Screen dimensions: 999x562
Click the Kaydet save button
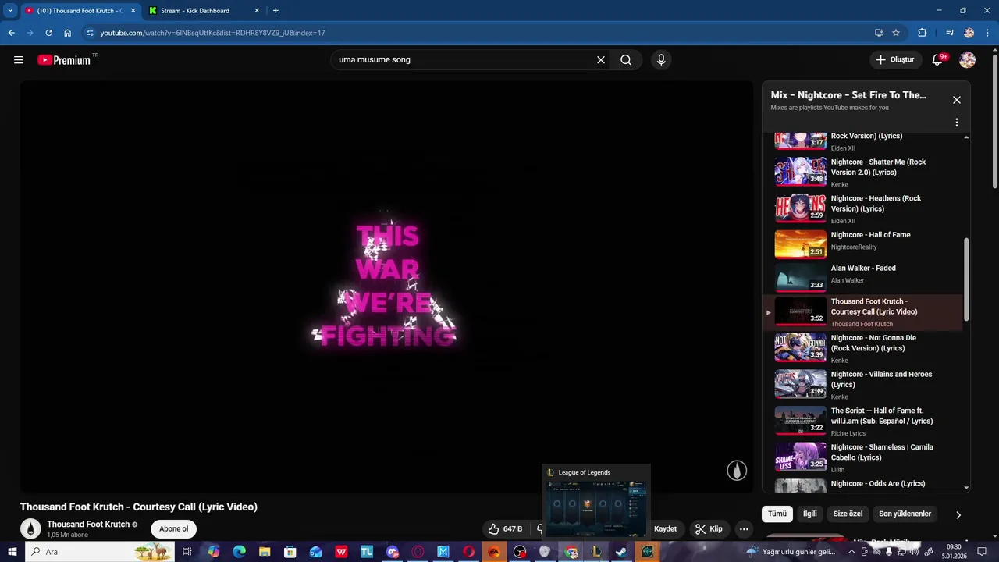pos(665,529)
